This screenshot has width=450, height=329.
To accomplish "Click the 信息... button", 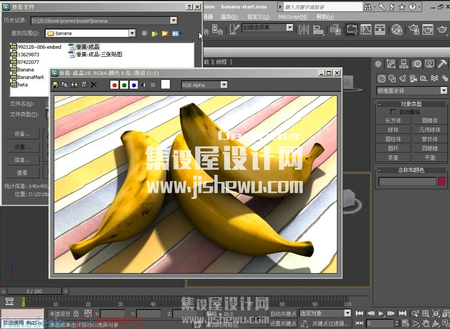I will (23, 160).
